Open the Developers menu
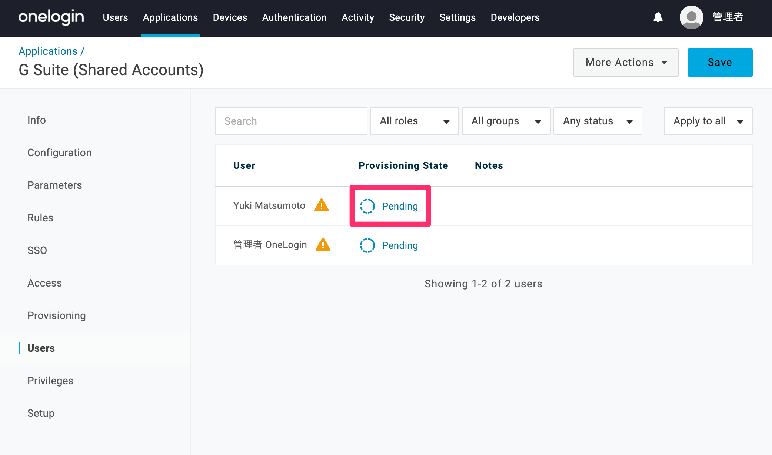 [515, 17]
